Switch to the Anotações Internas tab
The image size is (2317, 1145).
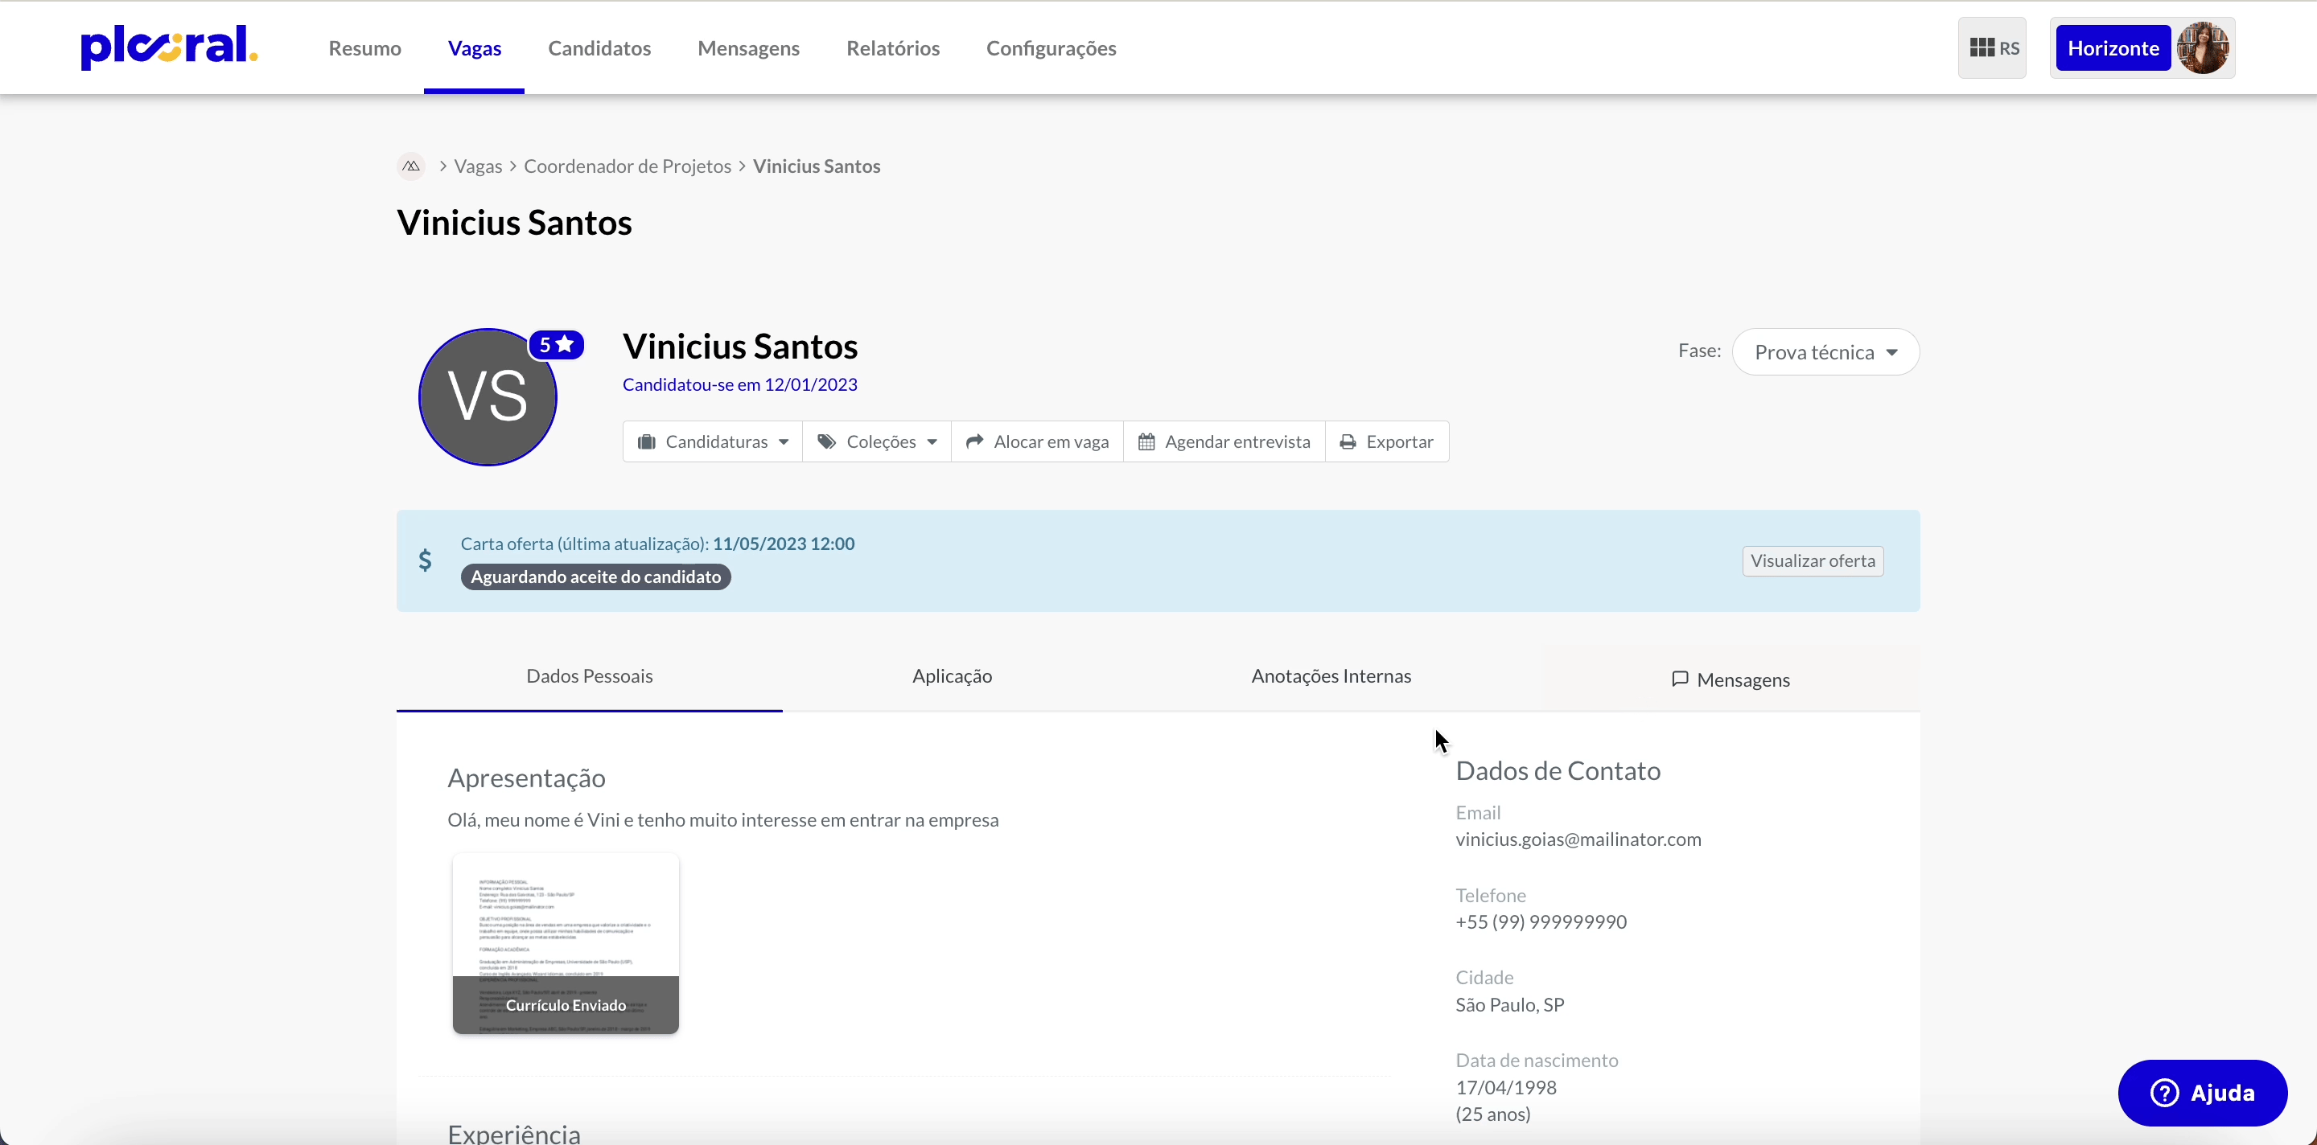click(1331, 677)
